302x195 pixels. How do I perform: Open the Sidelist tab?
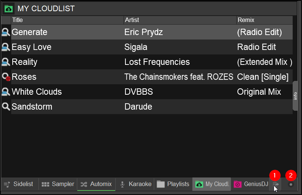point(20,184)
